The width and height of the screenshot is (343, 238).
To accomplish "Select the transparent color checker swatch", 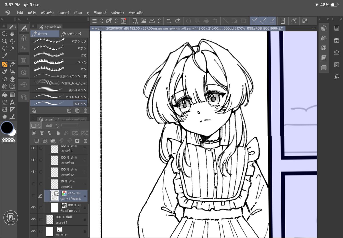I will pyautogui.click(x=8, y=140).
